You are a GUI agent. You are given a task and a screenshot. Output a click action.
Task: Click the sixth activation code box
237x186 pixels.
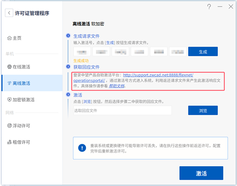pos(178,51)
